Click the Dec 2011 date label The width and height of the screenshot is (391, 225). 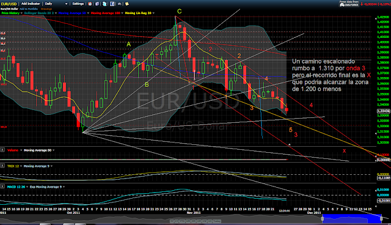tap(313, 213)
